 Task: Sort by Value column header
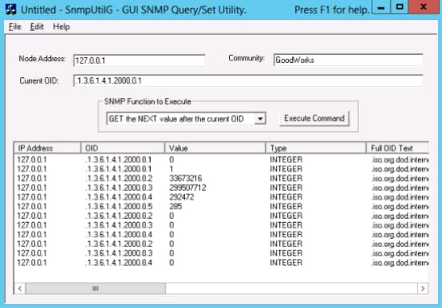pyautogui.click(x=215, y=148)
